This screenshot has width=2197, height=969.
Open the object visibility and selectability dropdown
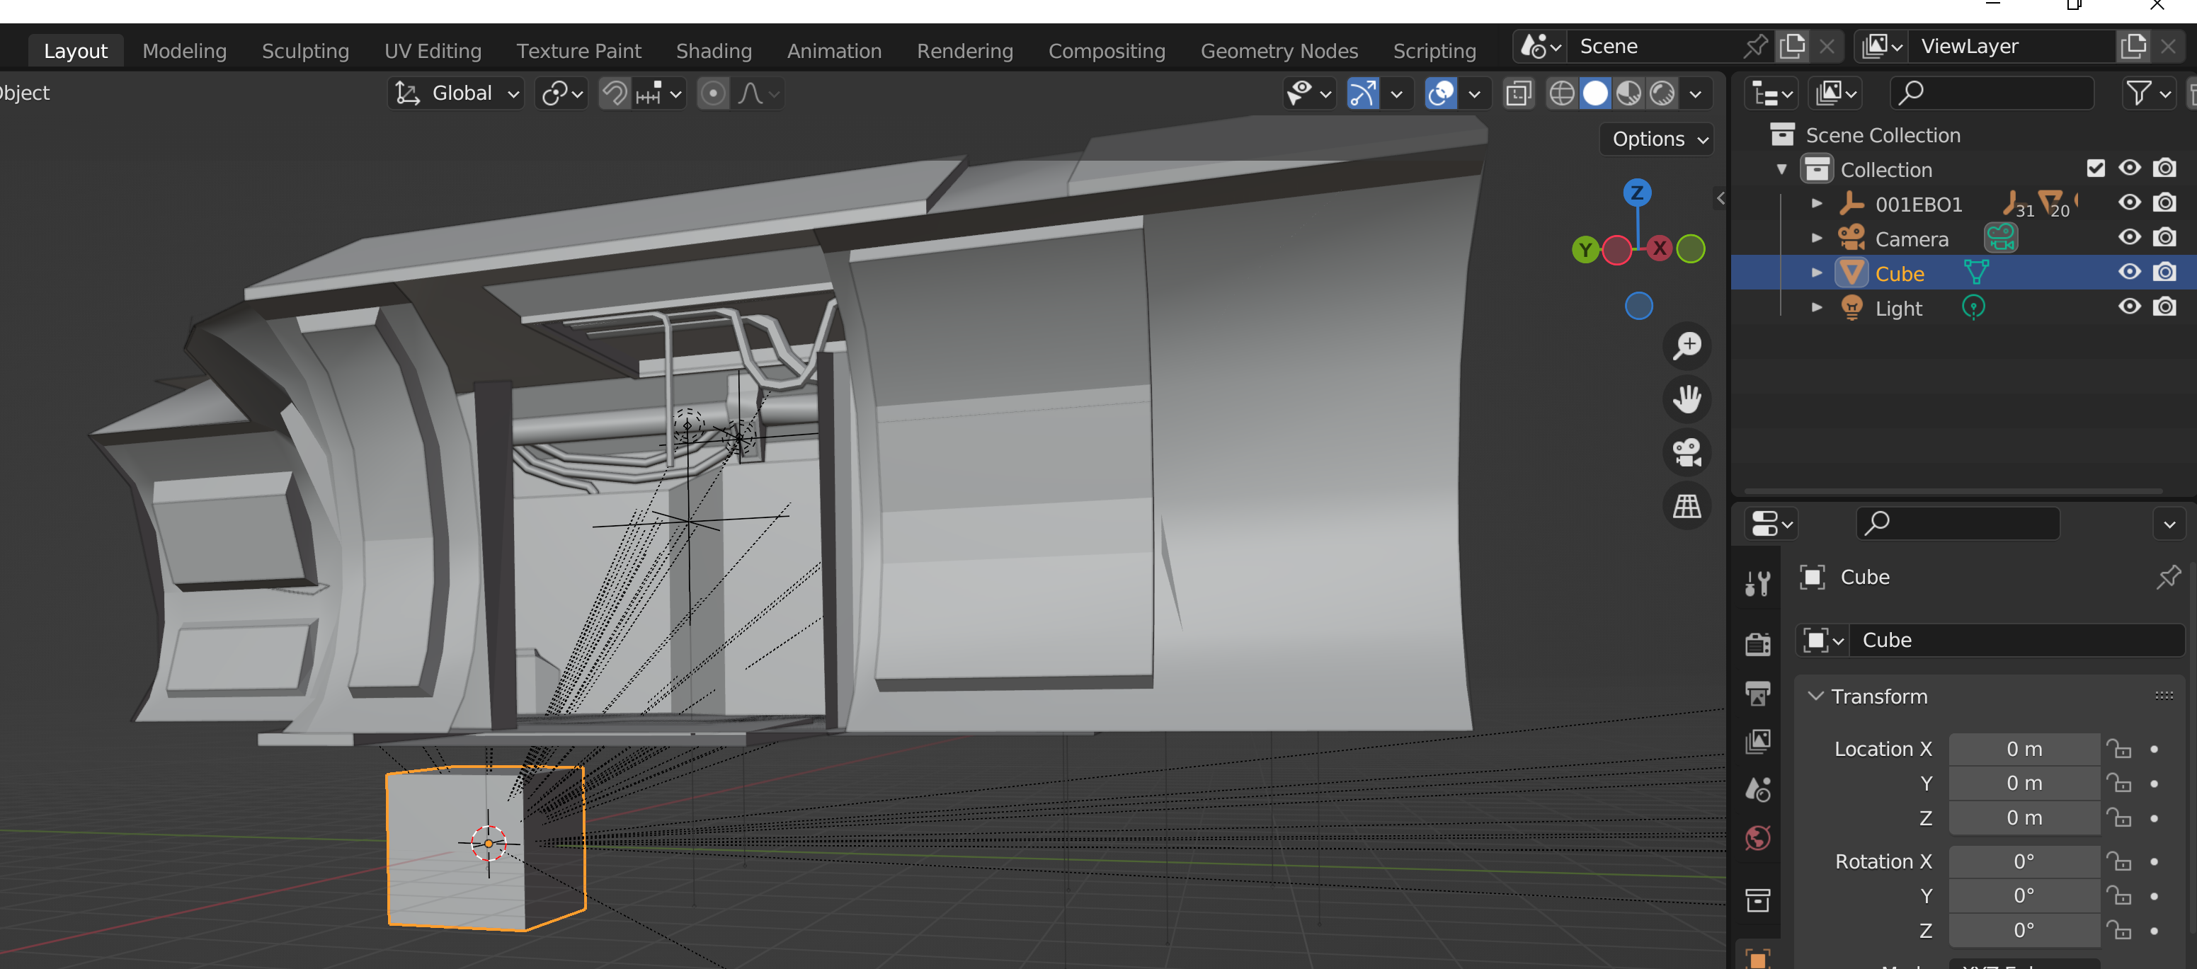click(x=1308, y=93)
